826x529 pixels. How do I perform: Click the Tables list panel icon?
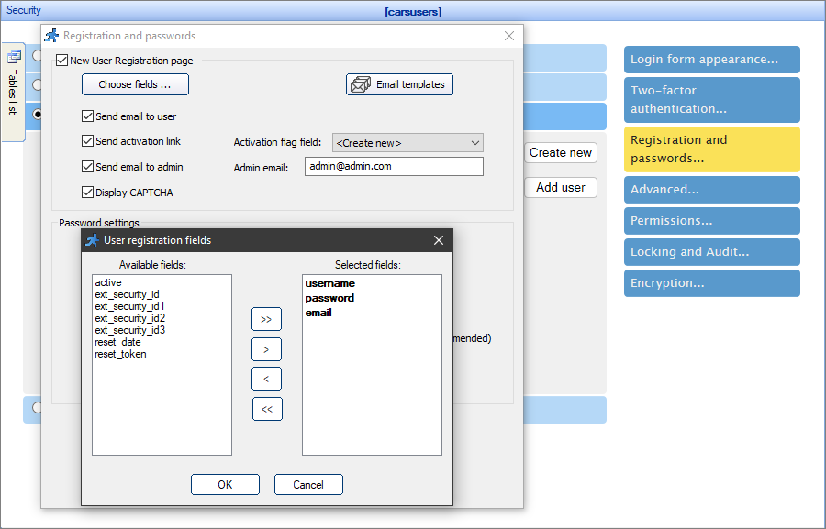13,57
